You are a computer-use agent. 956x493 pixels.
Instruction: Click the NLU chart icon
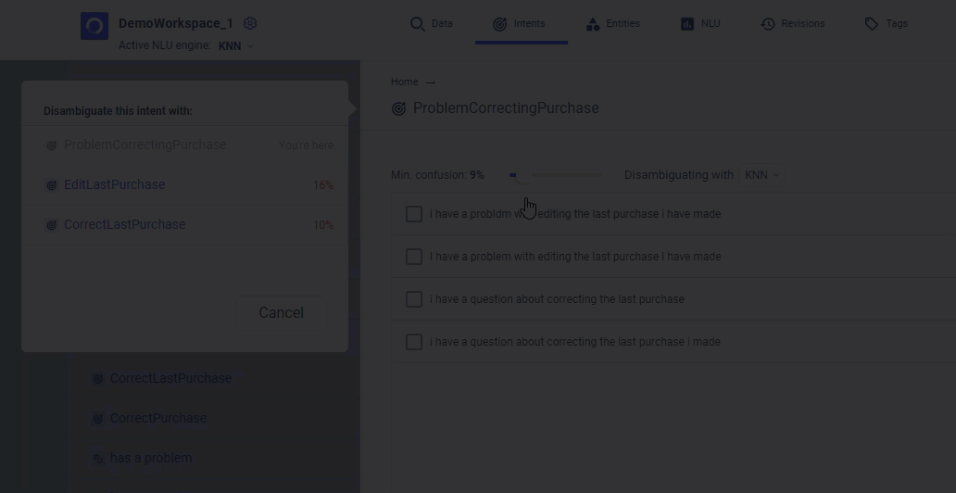point(687,24)
